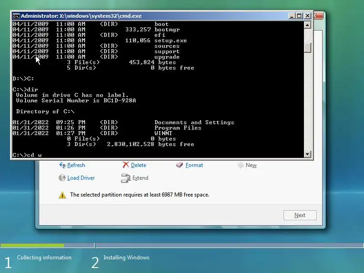The image size is (364, 273).
Task: Click the 'Volume Serial Number is BC1D-928A' line
Action: (x=76, y=101)
